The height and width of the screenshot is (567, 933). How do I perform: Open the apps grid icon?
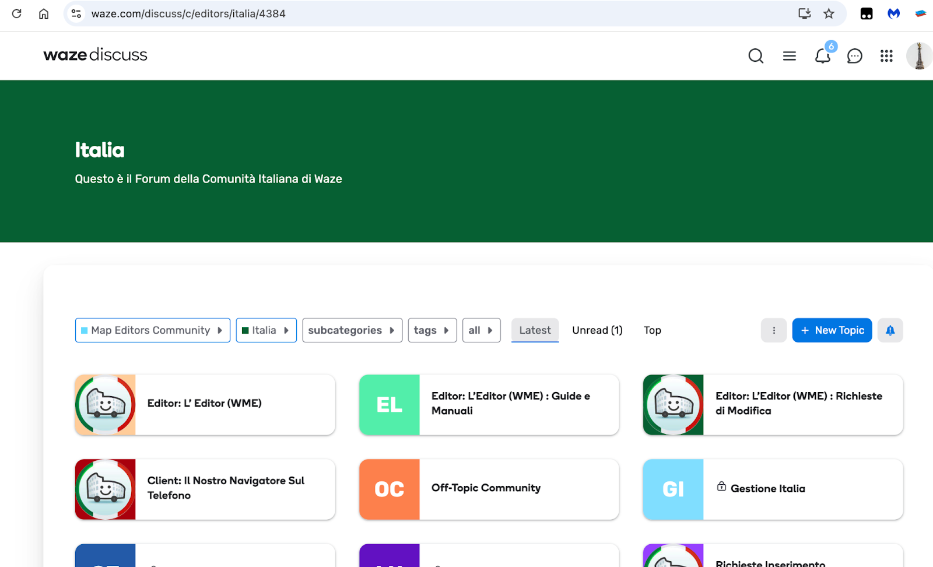(886, 56)
